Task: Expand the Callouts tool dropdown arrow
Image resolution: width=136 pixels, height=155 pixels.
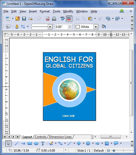Action: pos(121,143)
